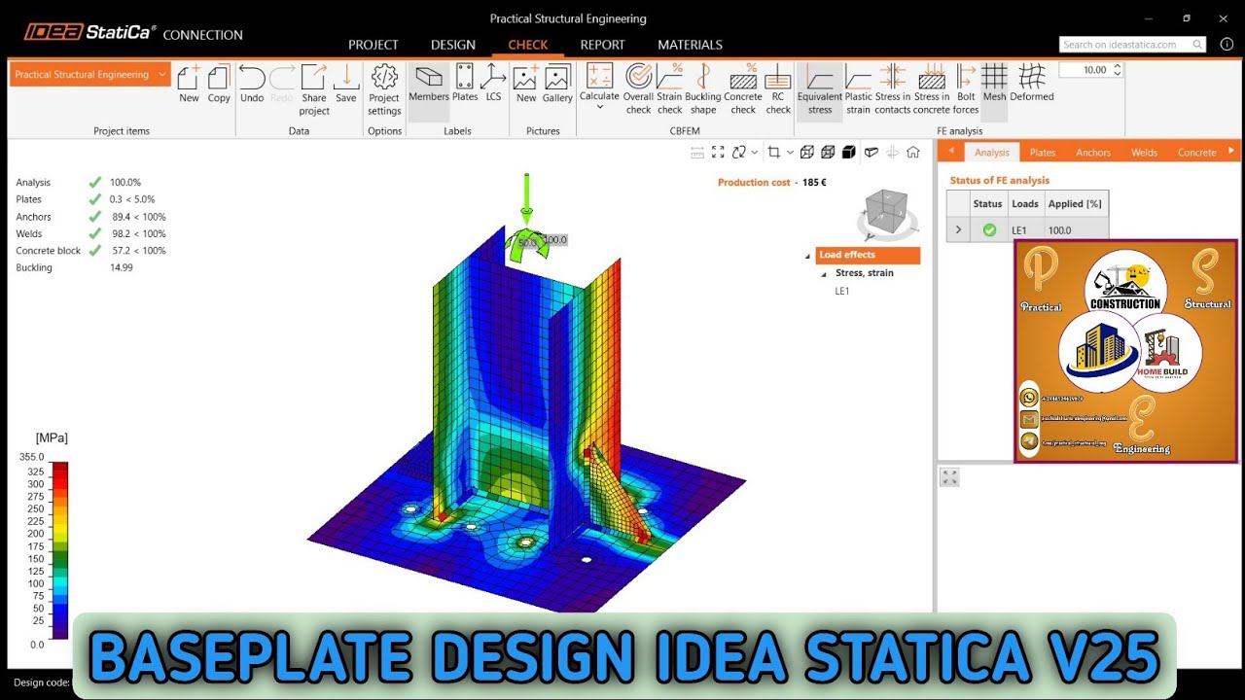Image resolution: width=1245 pixels, height=700 pixels.
Task: Toggle Bolt forces display
Action: (x=966, y=89)
